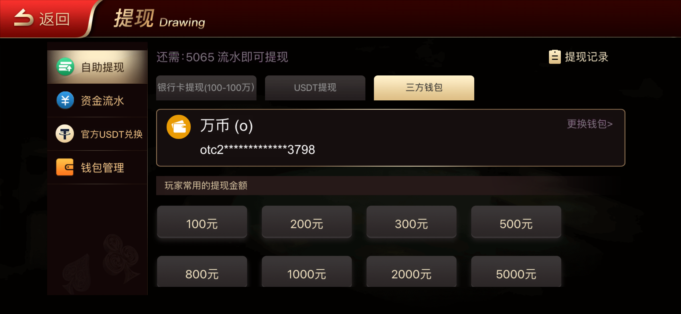This screenshot has height=314, width=681.
Task: Choose the 5000元 amount
Action: coord(516,272)
